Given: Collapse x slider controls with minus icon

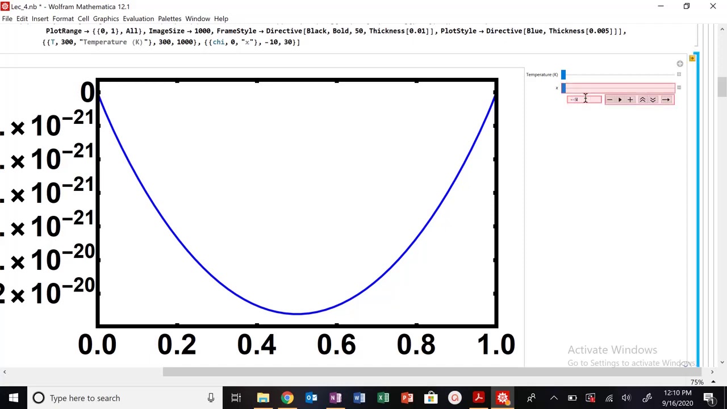Looking at the screenshot, I should tap(679, 87).
